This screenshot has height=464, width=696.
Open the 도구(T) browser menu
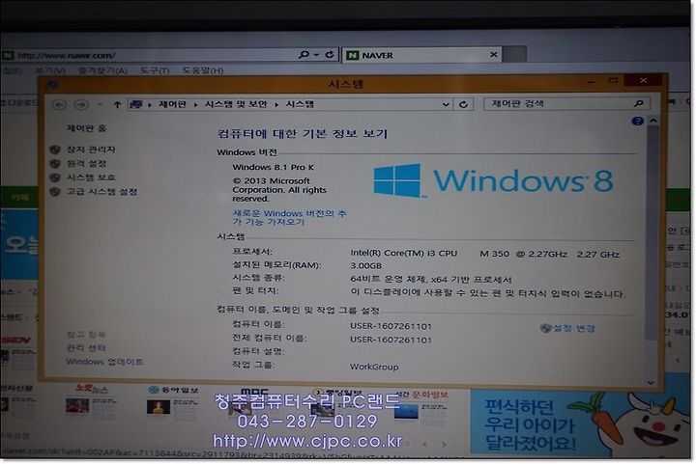coord(155,70)
